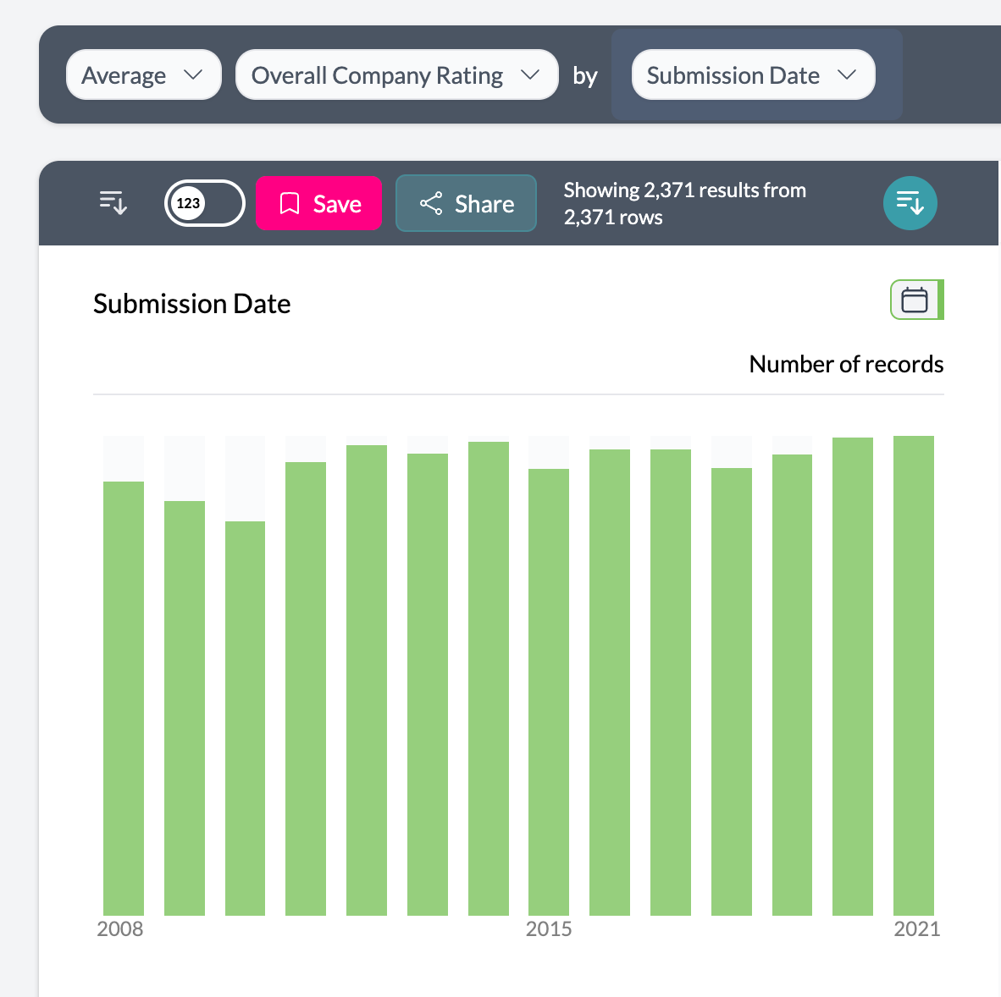This screenshot has width=1001, height=997.
Task: Select the Number of records column header
Action: click(845, 364)
